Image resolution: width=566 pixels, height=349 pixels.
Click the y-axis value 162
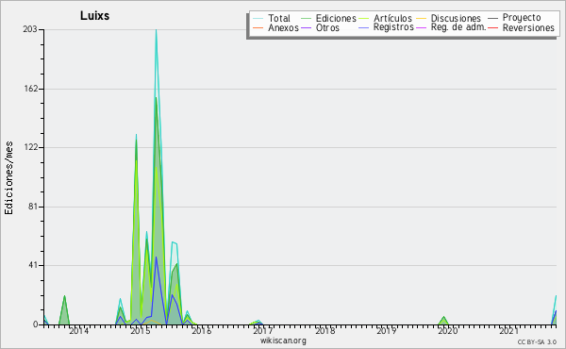30,89
